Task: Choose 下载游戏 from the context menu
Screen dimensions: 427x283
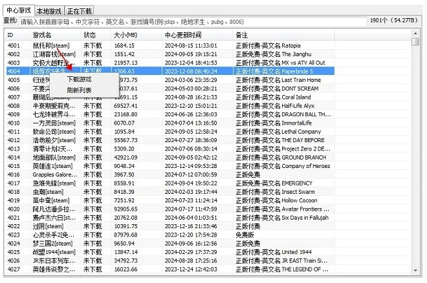Action: [79, 79]
